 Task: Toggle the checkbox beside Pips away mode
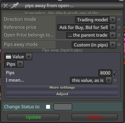119,45
